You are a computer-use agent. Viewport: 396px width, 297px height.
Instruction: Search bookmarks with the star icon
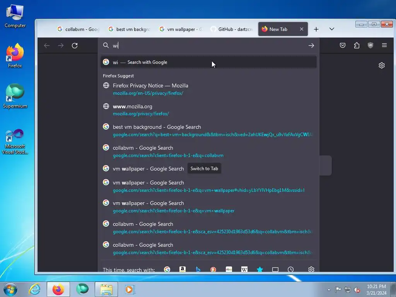coord(259,269)
